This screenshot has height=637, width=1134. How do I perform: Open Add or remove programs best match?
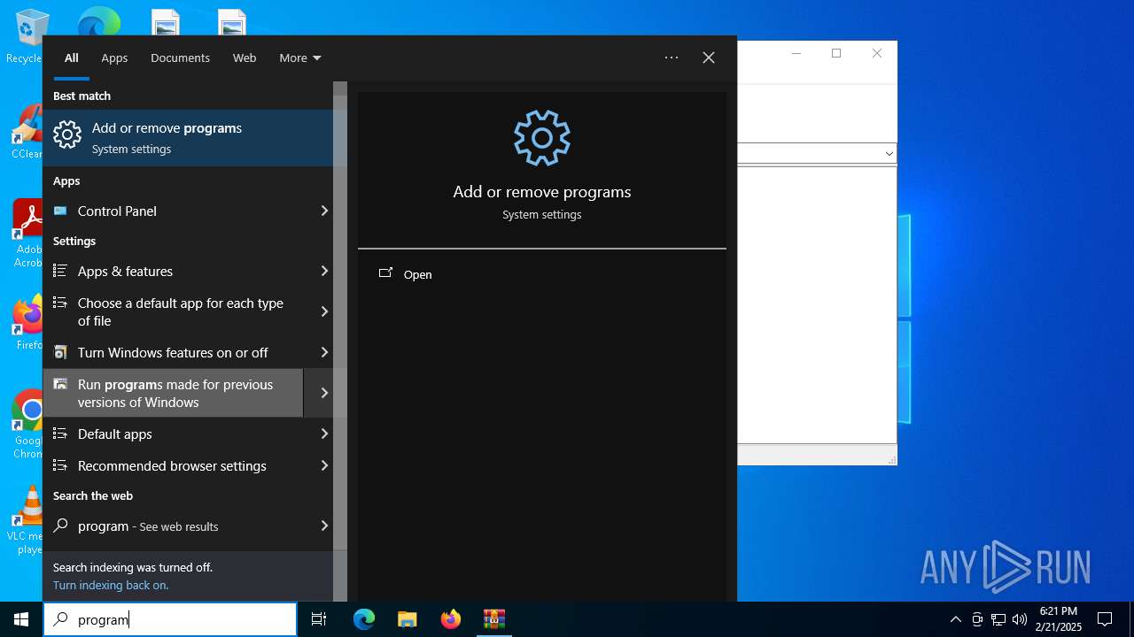pos(188,137)
